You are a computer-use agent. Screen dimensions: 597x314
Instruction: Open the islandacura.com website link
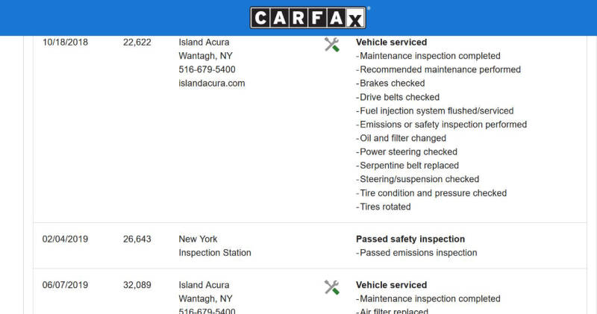tap(212, 84)
